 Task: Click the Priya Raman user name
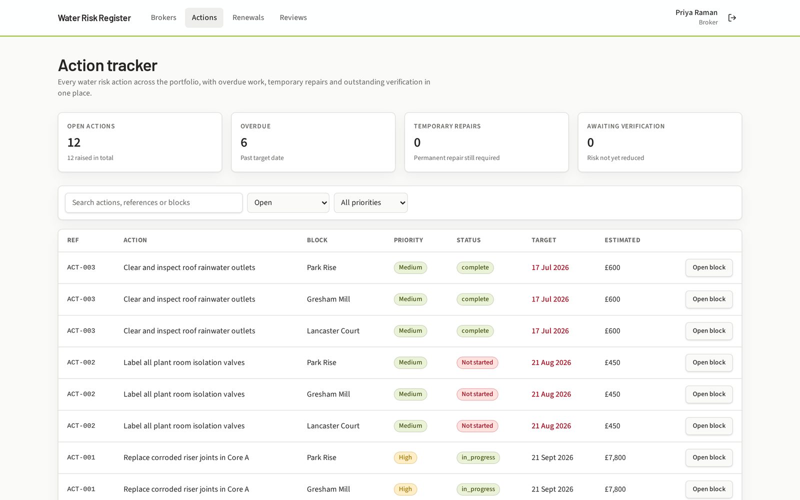click(x=696, y=12)
